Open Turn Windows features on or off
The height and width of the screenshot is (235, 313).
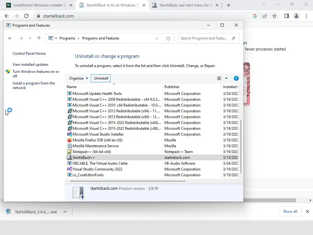click(x=36, y=74)
